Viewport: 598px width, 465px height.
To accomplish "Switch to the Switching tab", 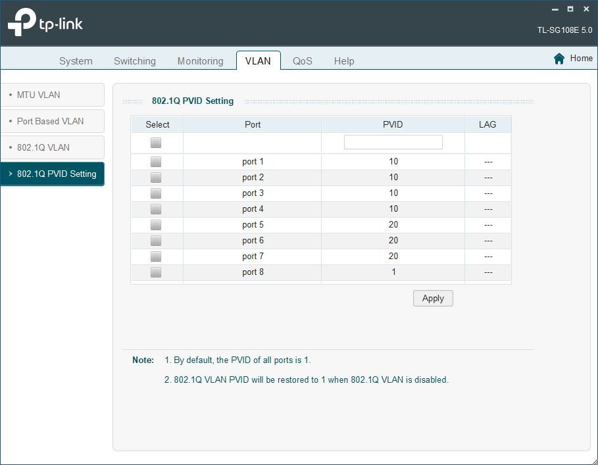I will click(135, 61).
